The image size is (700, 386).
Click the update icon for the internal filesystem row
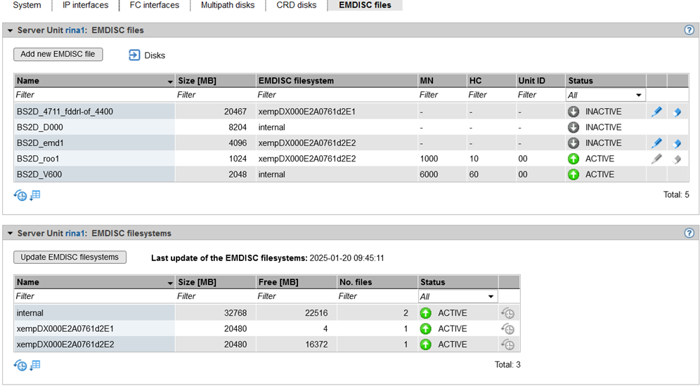508,313
